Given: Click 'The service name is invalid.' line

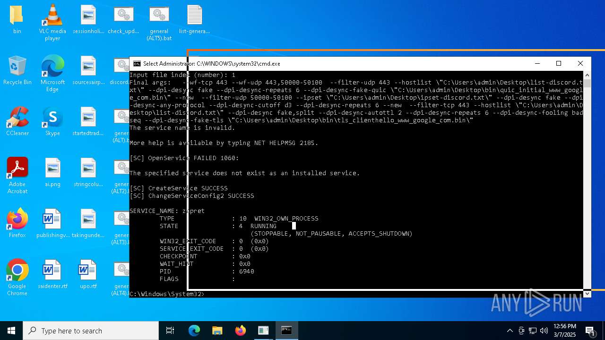Looking at the screenshot, I should point(182,127).
